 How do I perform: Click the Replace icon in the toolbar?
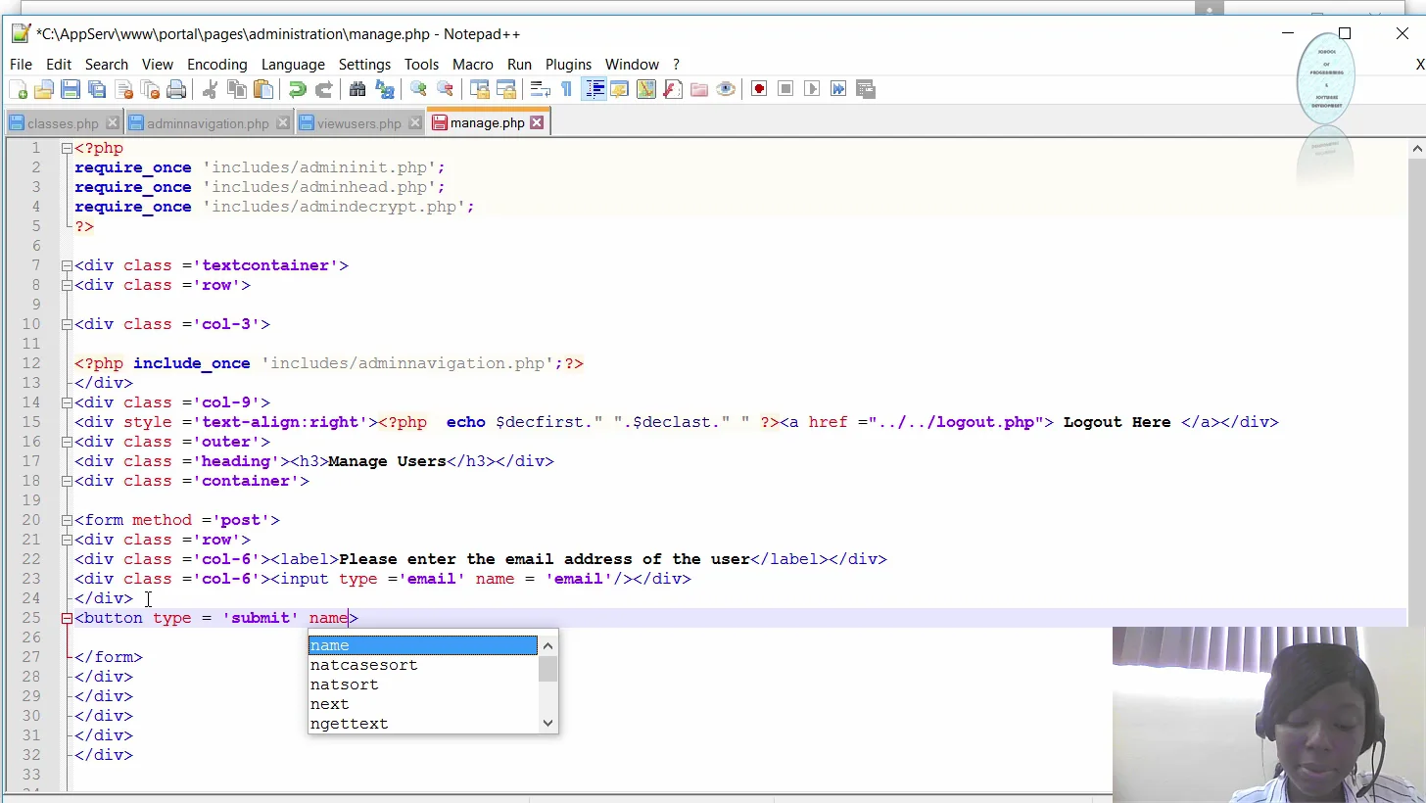pyautogui.click(x=385, y=89)
